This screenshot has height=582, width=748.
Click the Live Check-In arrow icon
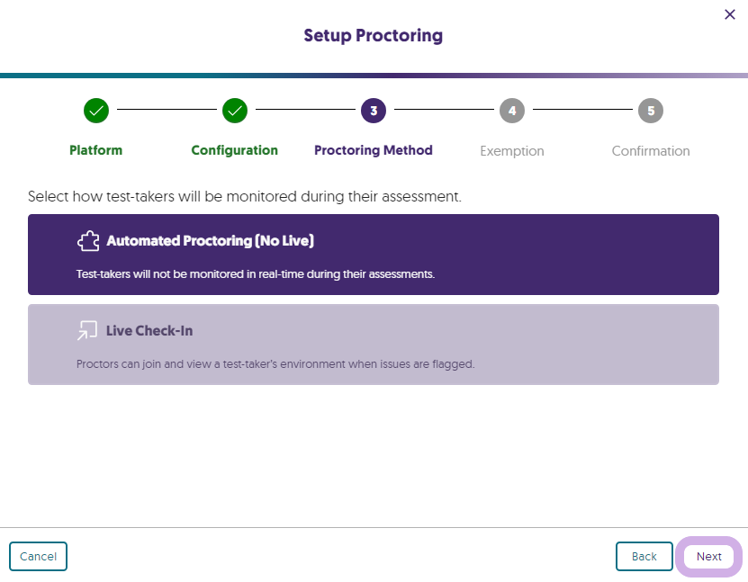coord(87,331)
